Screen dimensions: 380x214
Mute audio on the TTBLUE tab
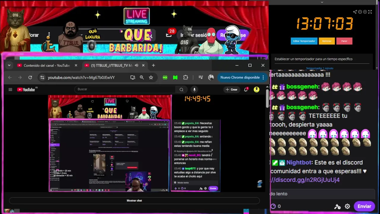click(137, 65)
